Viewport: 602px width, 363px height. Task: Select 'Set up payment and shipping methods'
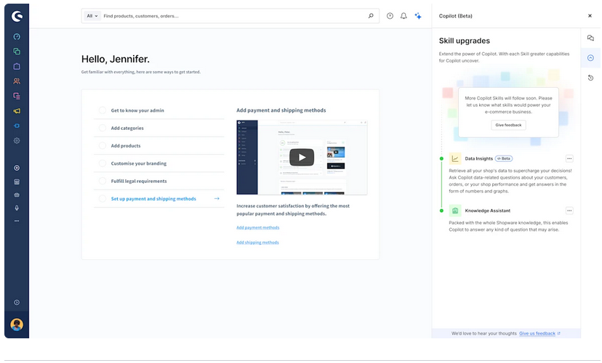point(153,199)
